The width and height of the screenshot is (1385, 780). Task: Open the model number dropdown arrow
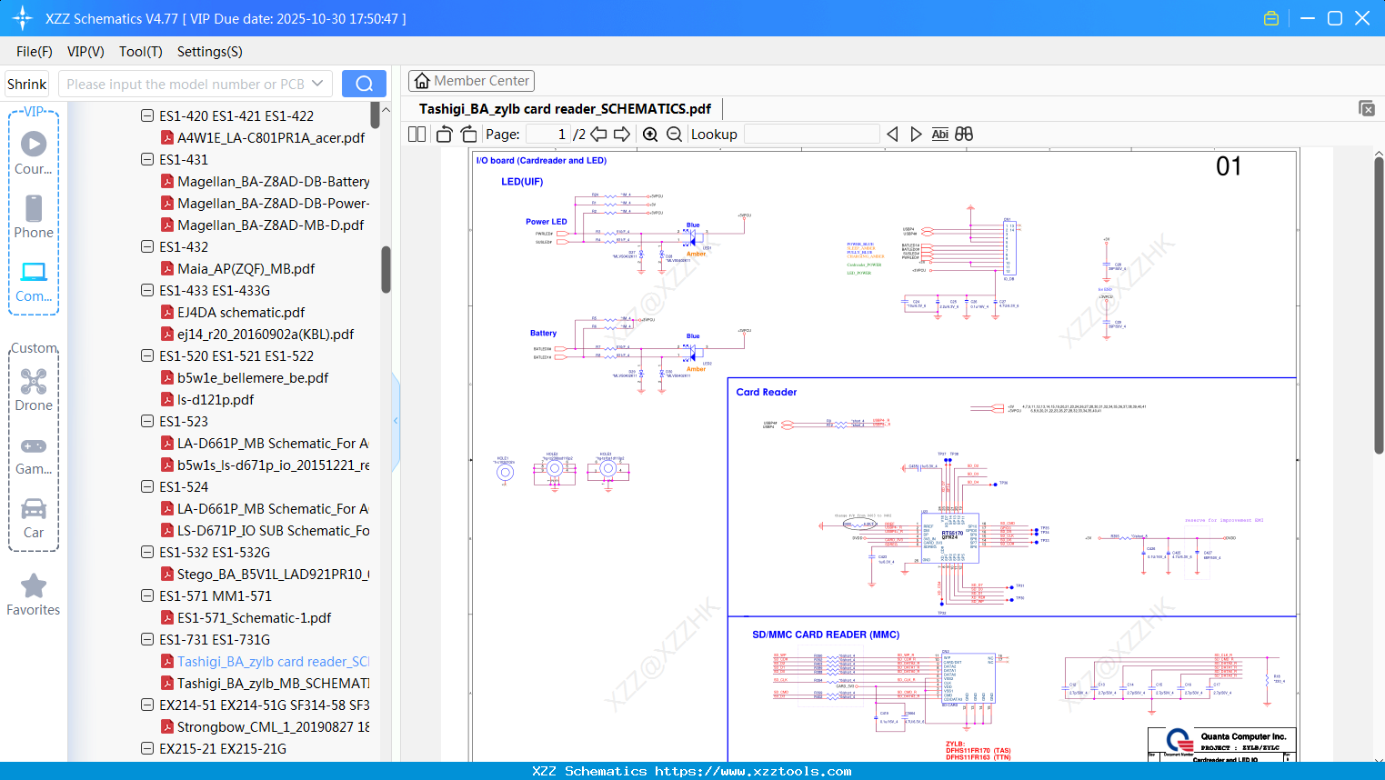coord(317,84)
